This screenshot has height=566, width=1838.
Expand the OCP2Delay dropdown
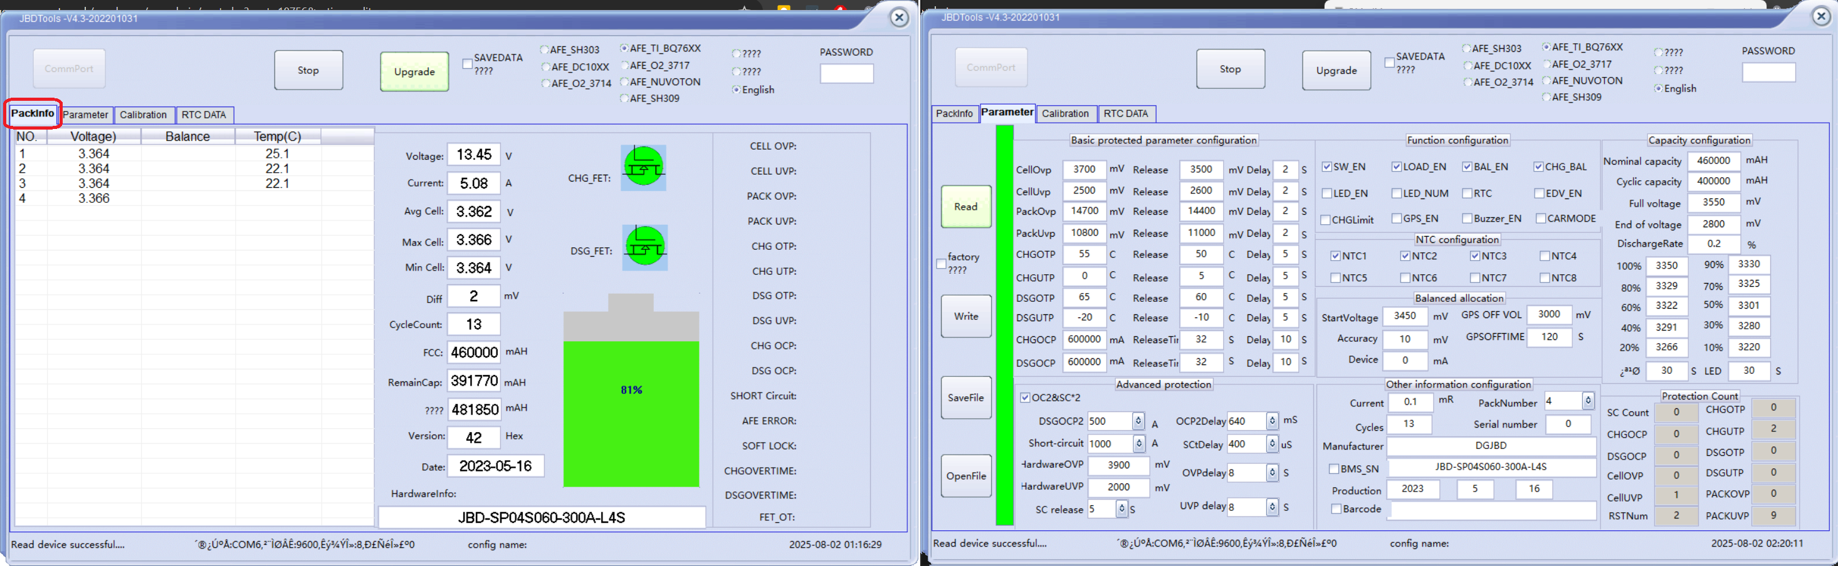tap(1271, 421)
